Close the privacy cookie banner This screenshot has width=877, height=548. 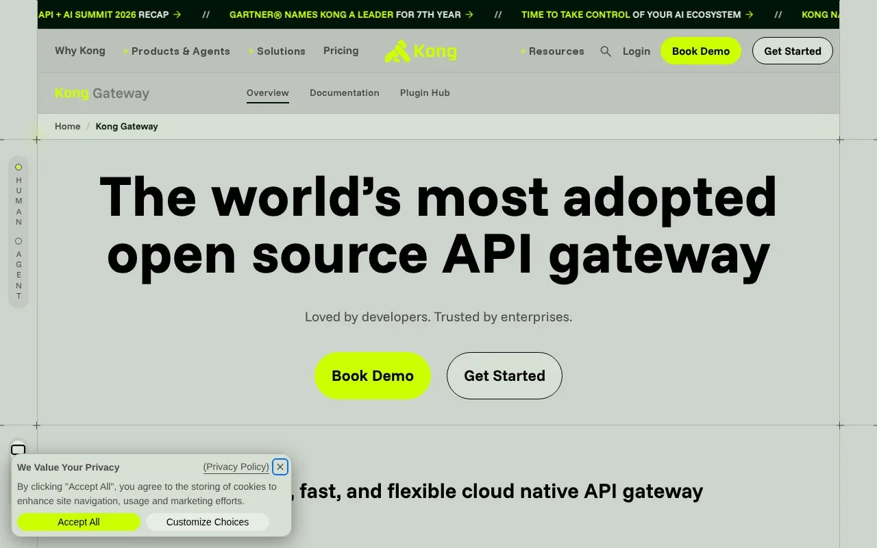[x=280, y=467]
